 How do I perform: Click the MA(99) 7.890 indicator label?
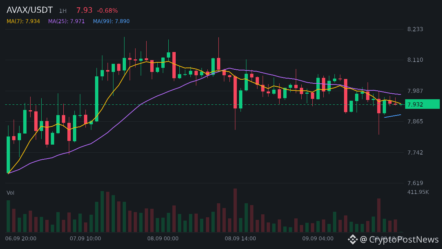click(x=111, y=21)
